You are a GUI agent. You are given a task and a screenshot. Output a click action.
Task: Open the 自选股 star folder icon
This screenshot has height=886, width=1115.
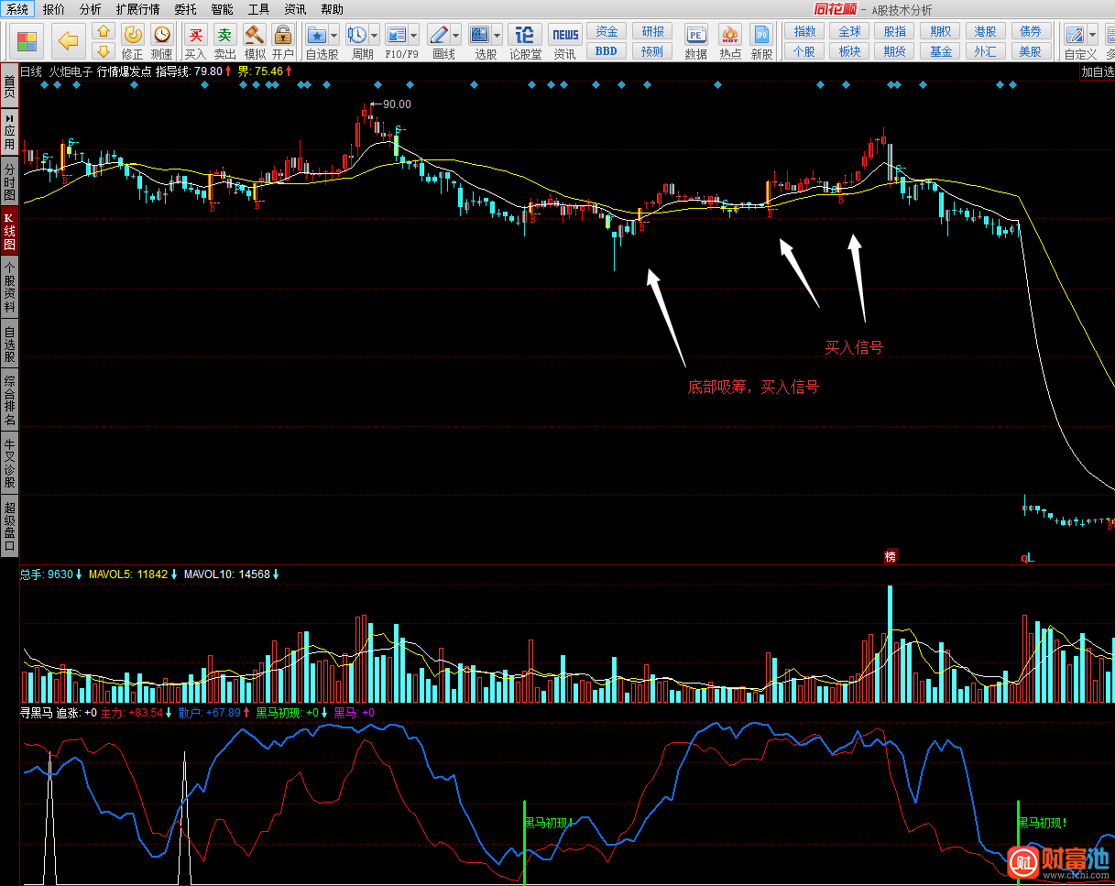316,34
